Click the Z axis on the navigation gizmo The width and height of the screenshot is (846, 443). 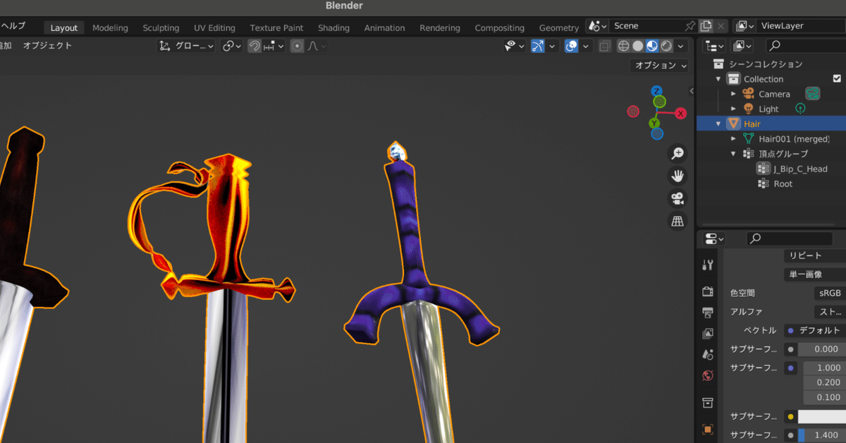point(656,91)
